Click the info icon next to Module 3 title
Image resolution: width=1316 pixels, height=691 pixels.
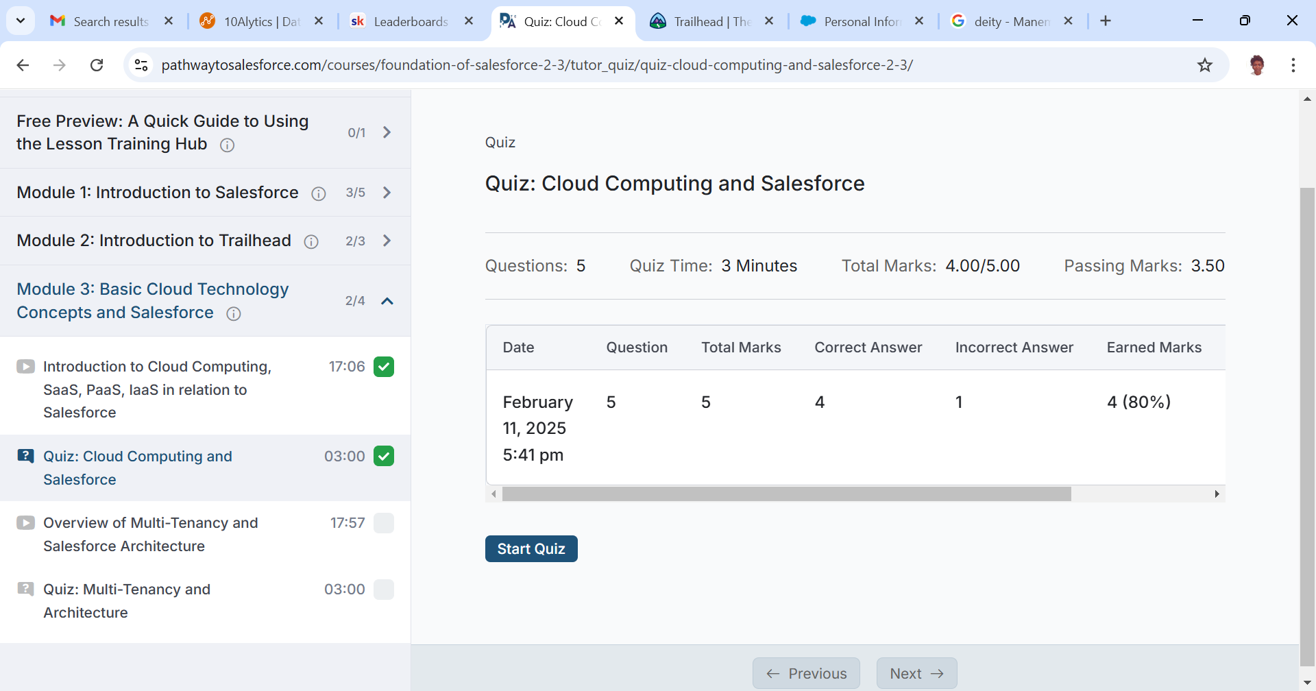coord(233,313)
